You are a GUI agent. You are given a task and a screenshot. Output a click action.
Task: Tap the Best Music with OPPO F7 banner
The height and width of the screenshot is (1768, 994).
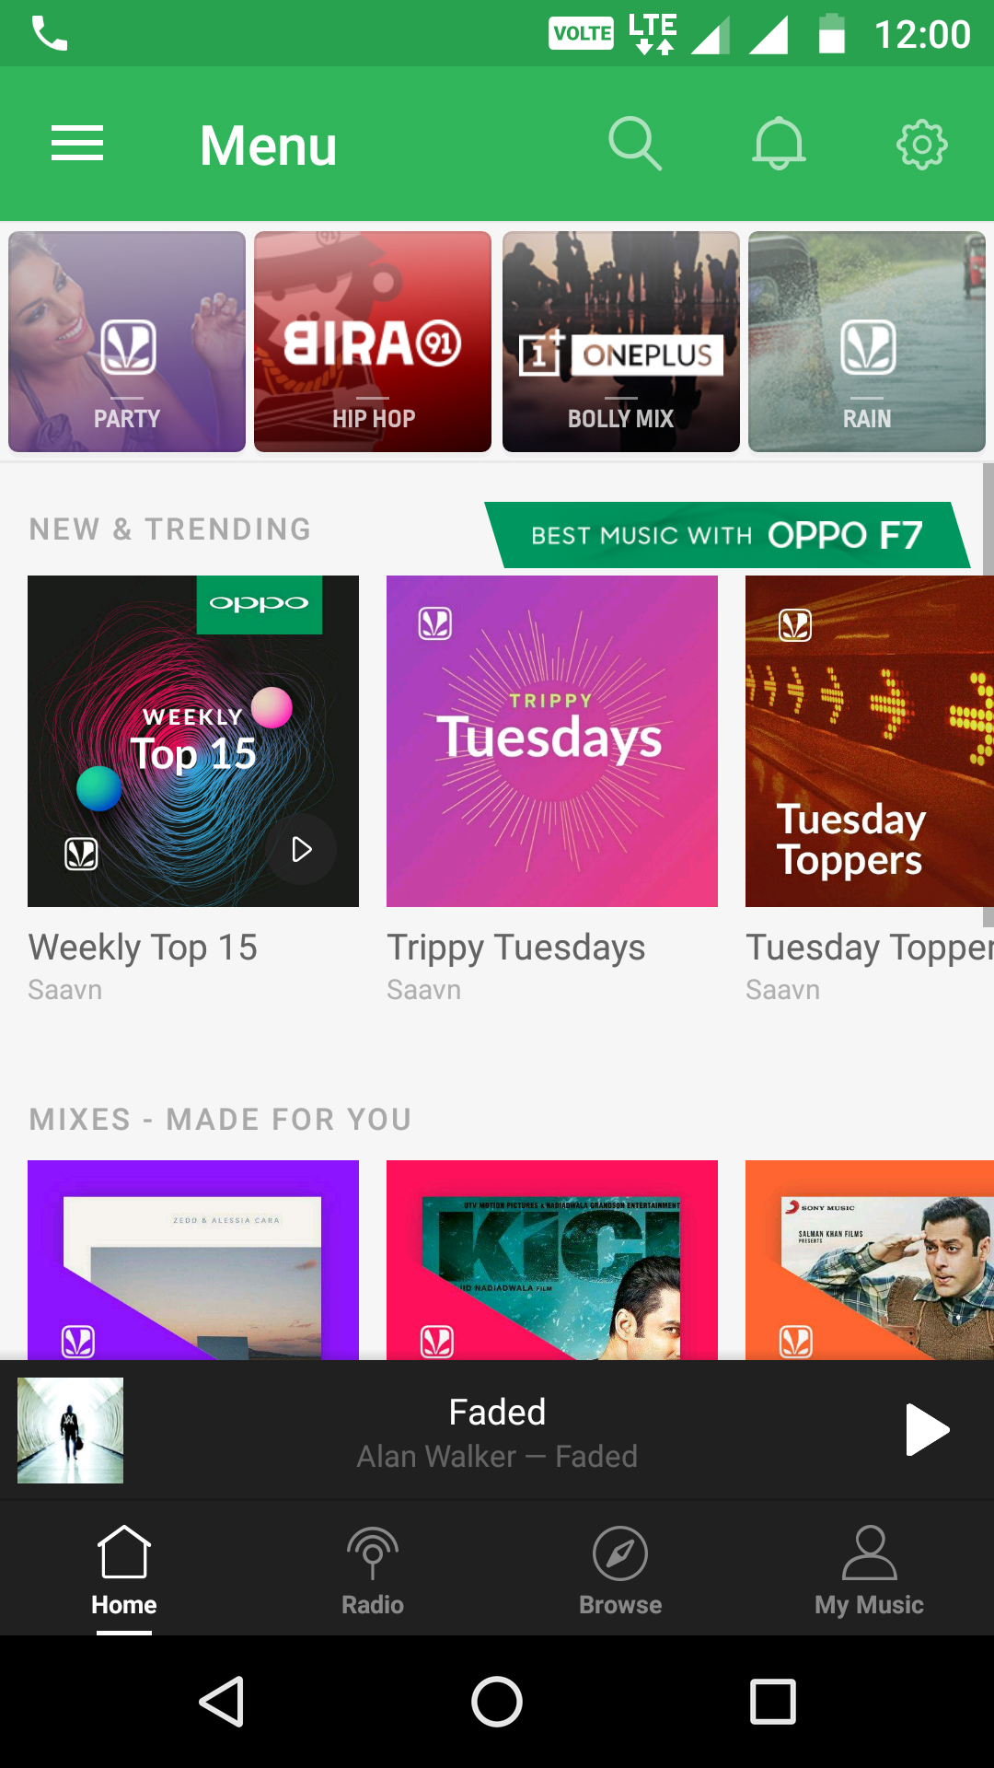[727, 535]
